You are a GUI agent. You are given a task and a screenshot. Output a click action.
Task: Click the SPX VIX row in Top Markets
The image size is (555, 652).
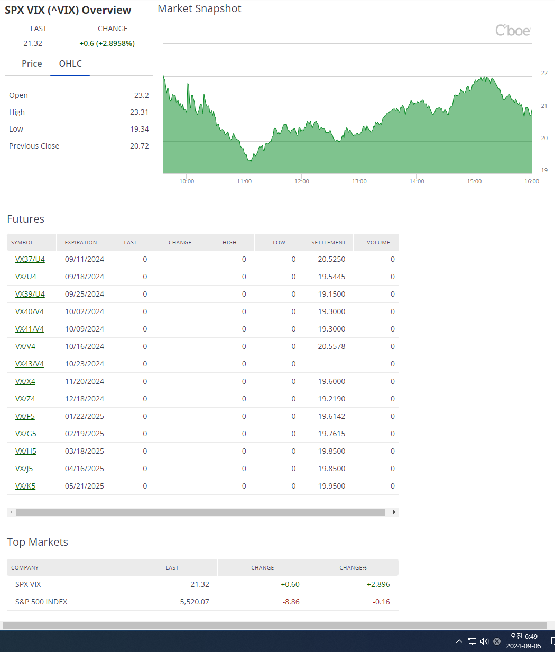202,584
